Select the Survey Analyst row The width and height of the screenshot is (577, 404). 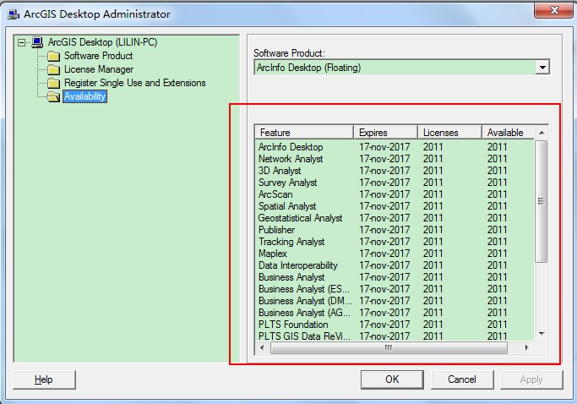click(395, 183)
